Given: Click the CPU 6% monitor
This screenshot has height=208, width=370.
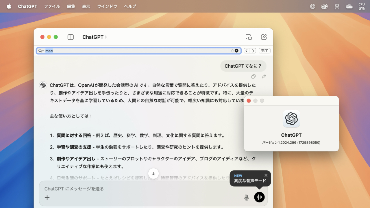Looking at the screenshot, I should coord(362,6).
